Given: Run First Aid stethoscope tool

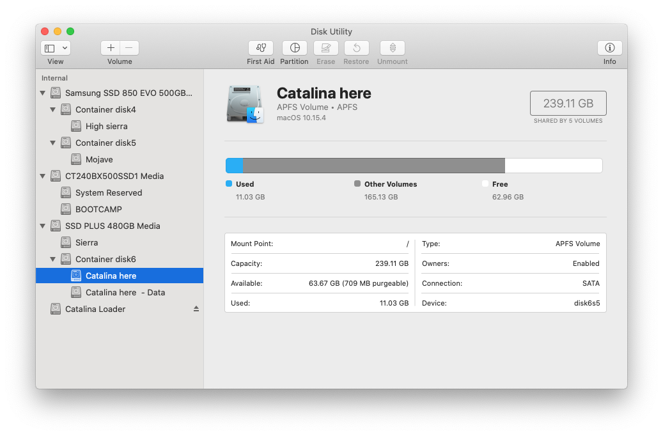Looking at the screenshot, I should [260, 48].
